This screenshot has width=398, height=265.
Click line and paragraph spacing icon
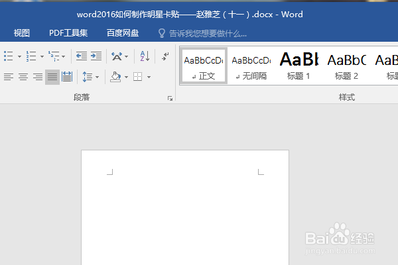point(88,77)
